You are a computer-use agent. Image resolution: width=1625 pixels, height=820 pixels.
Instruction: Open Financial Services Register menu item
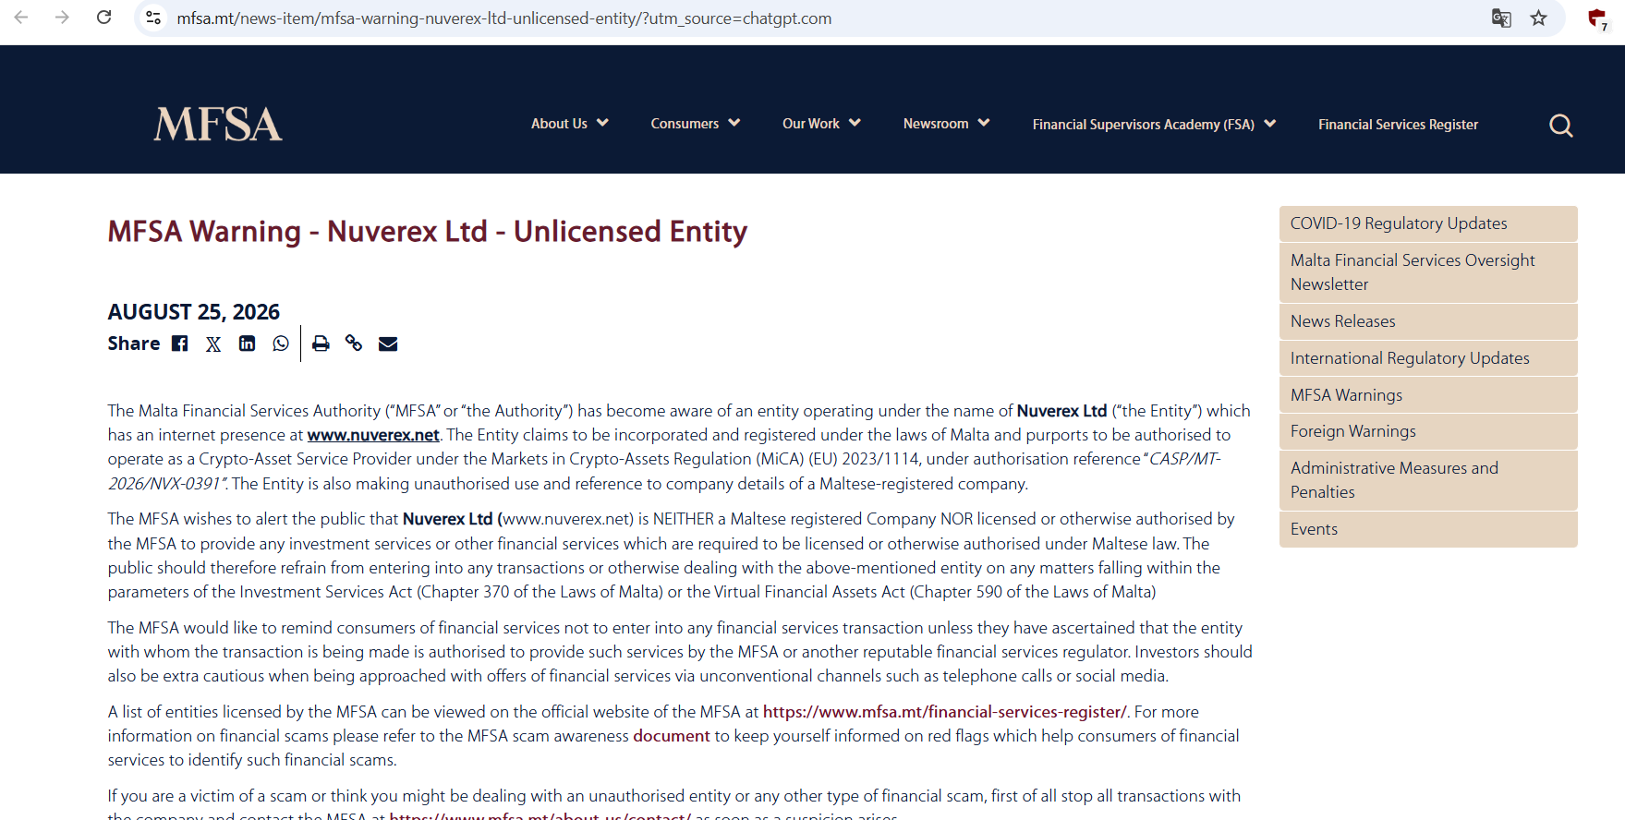pos(1398,125)
